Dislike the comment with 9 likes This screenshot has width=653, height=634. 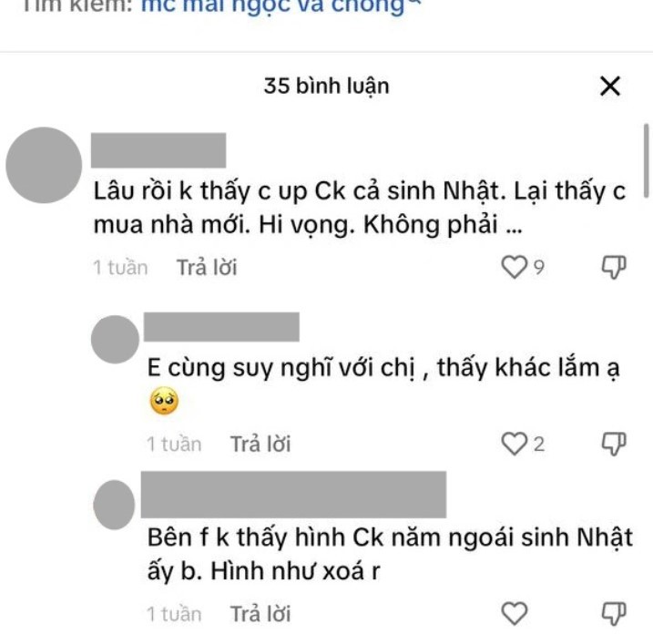tap(614, 267)
